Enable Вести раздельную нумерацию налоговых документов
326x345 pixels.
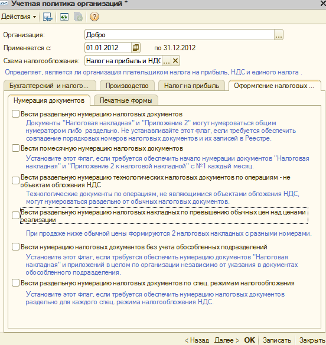(x=15, y=114)
